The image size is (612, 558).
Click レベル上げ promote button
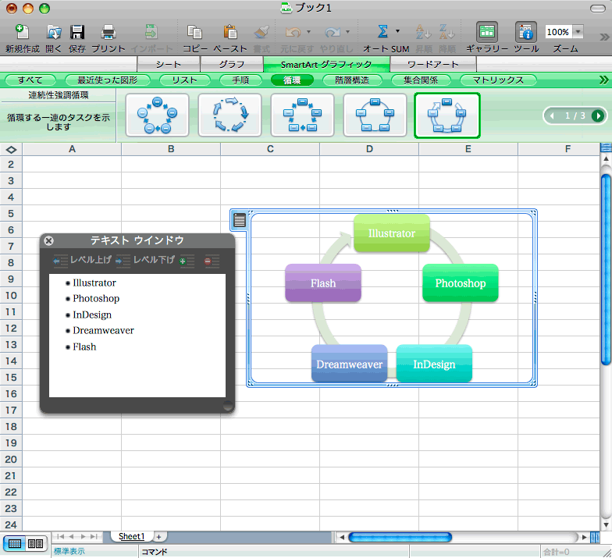pos(82,261)
